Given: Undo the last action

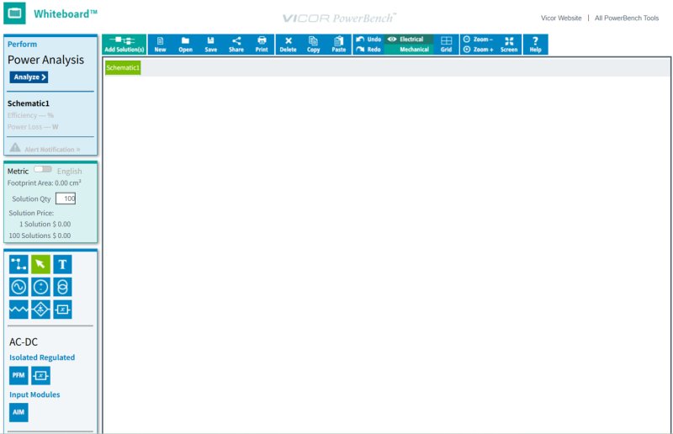Looking at the screenshot, I should [x=368, y=39].
